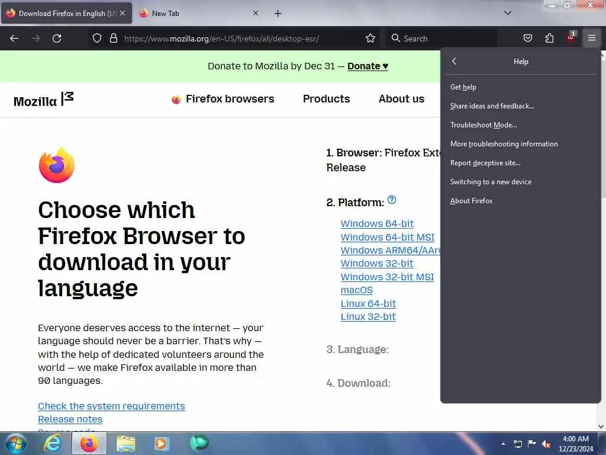This screenshot has height=455, width=606.
Task: Click the Mozilla logo
Action: click(43, 100)
